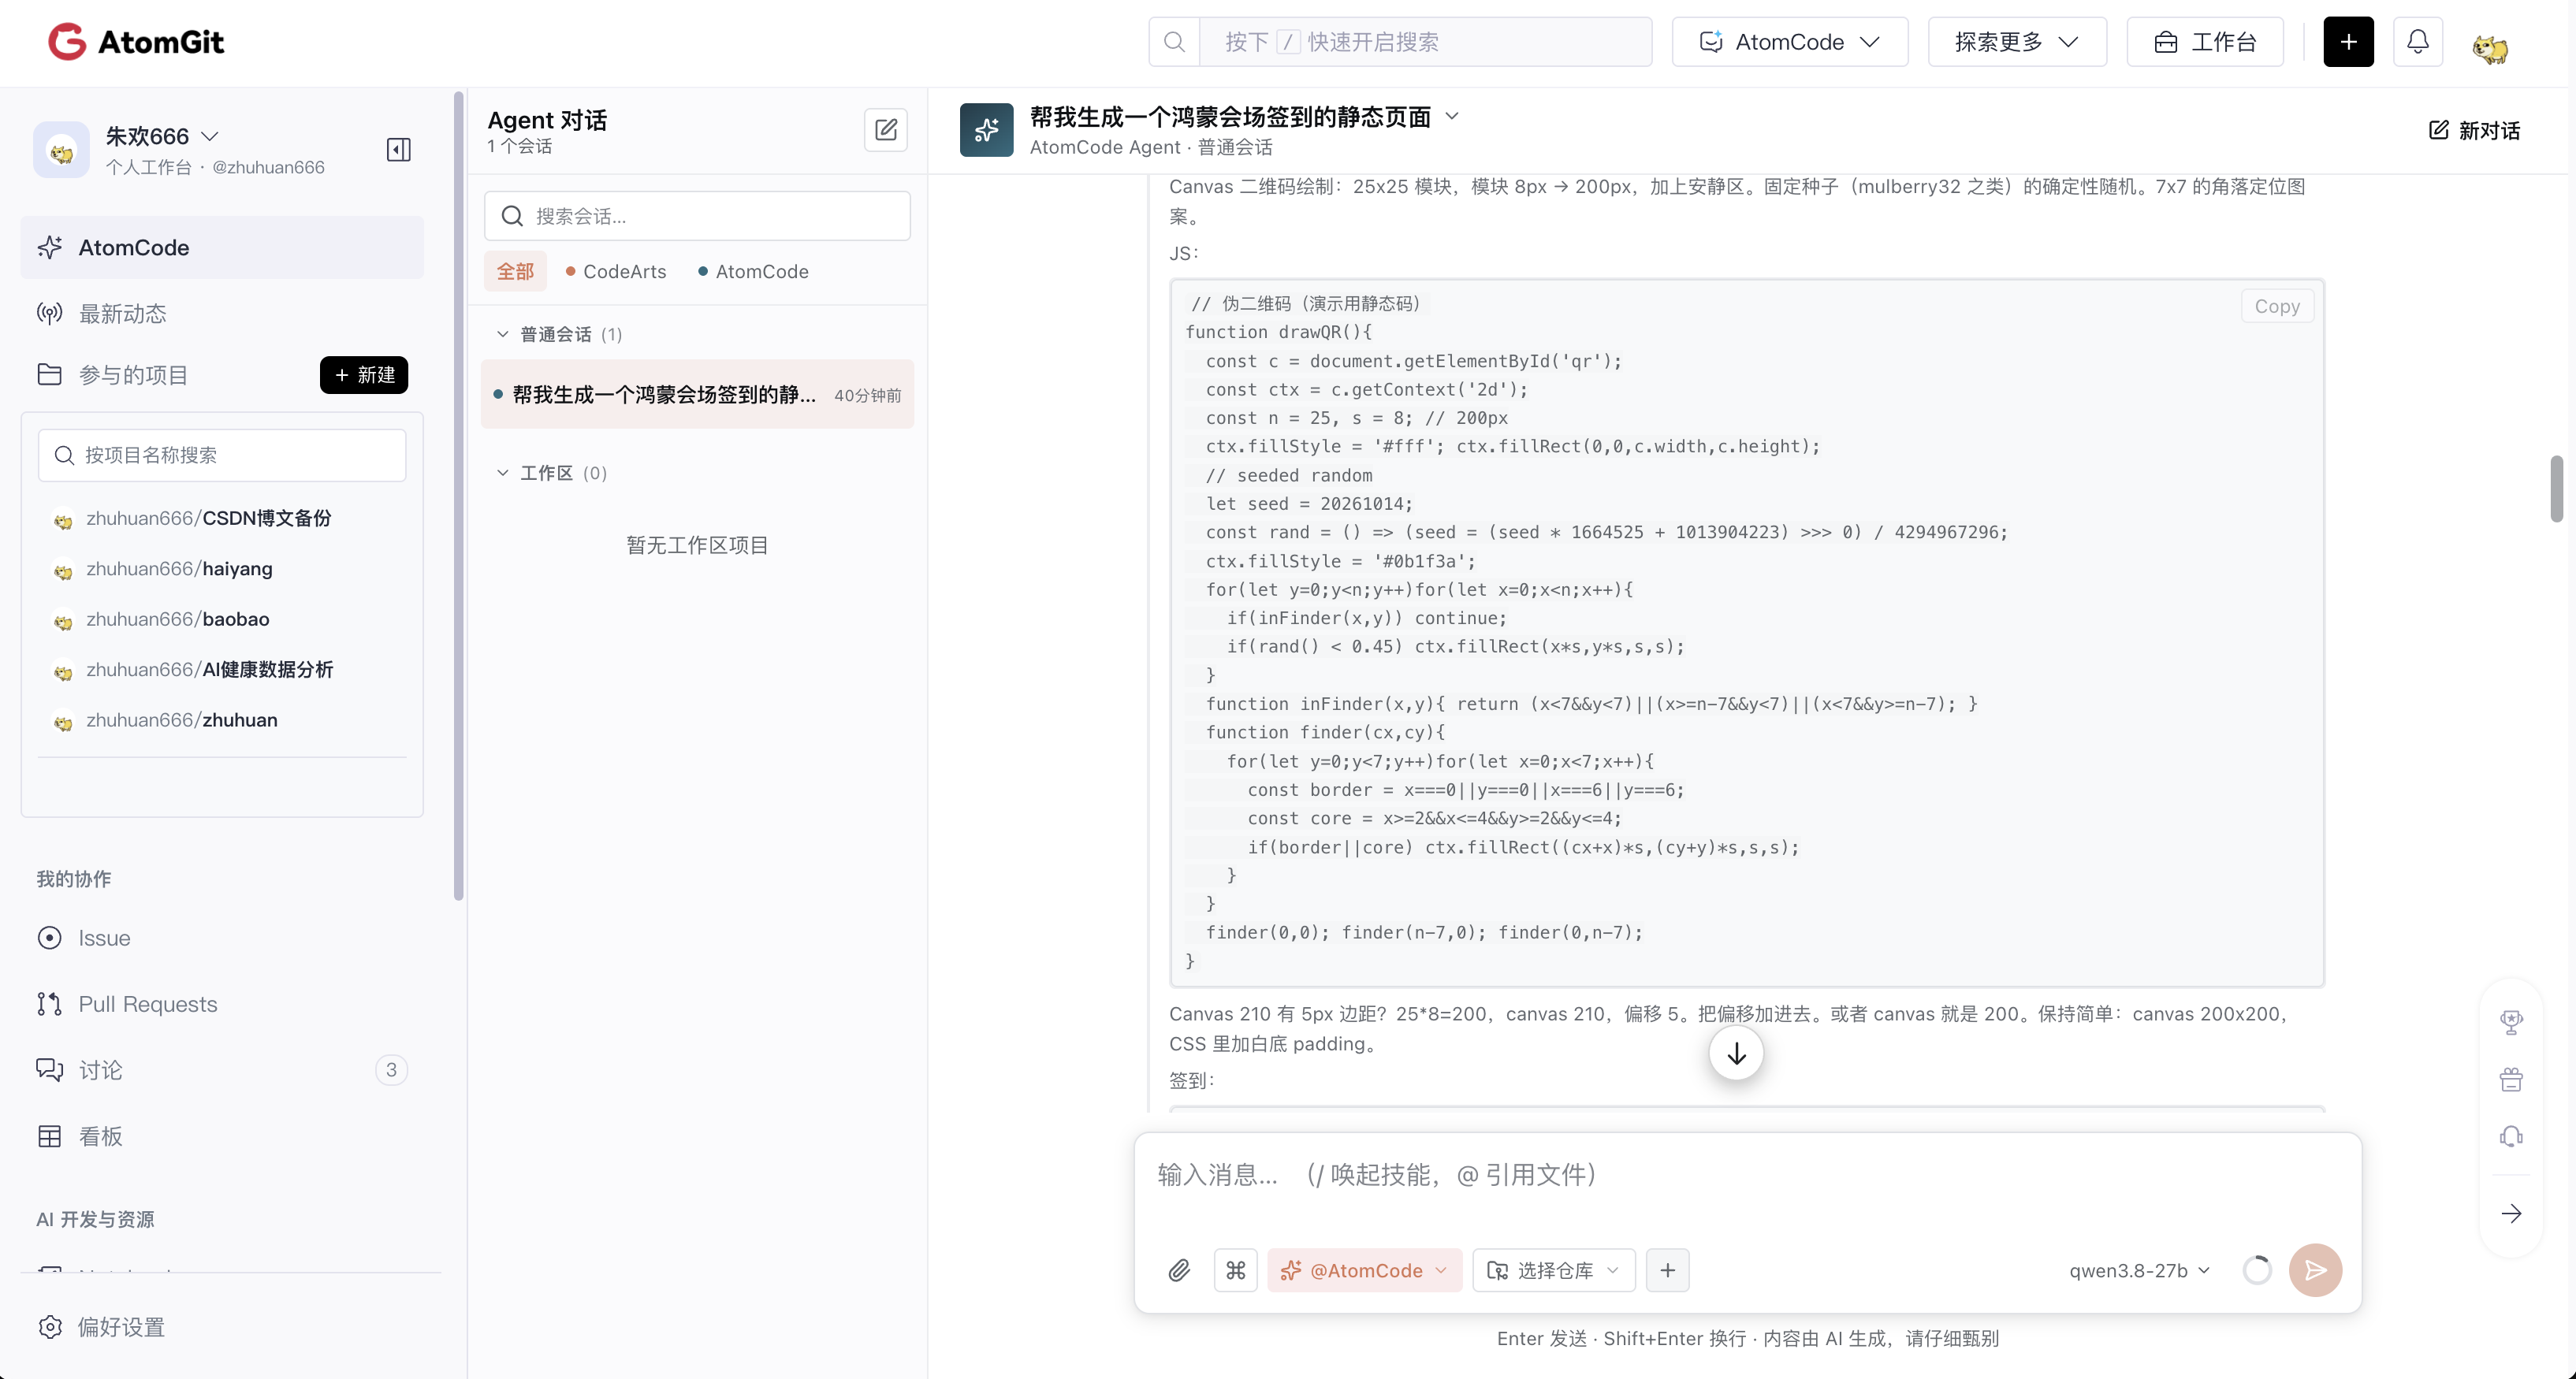The image size is (2576, 1379).
Task: Focus the 搜索会话 search field
Action: 698,216
